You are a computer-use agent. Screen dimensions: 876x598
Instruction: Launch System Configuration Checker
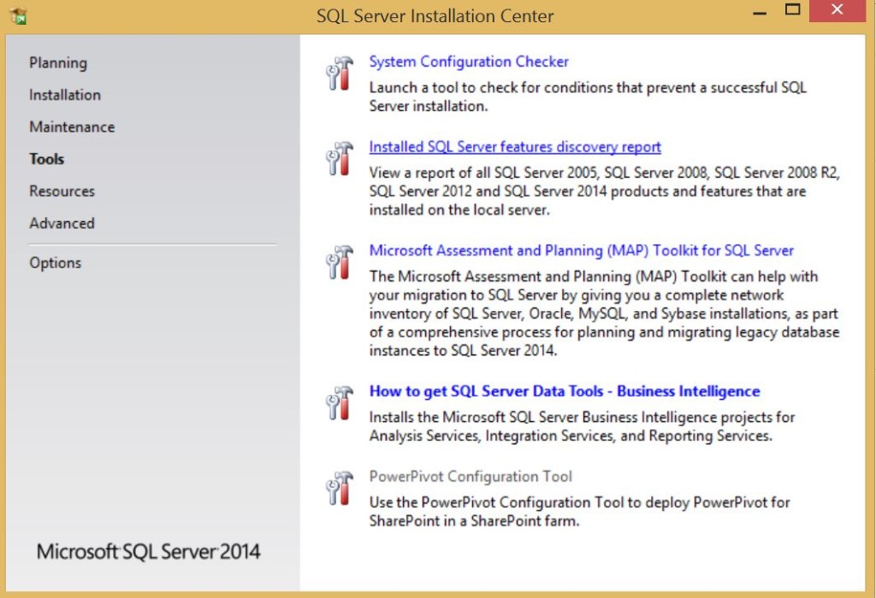(x=469, y=62)
